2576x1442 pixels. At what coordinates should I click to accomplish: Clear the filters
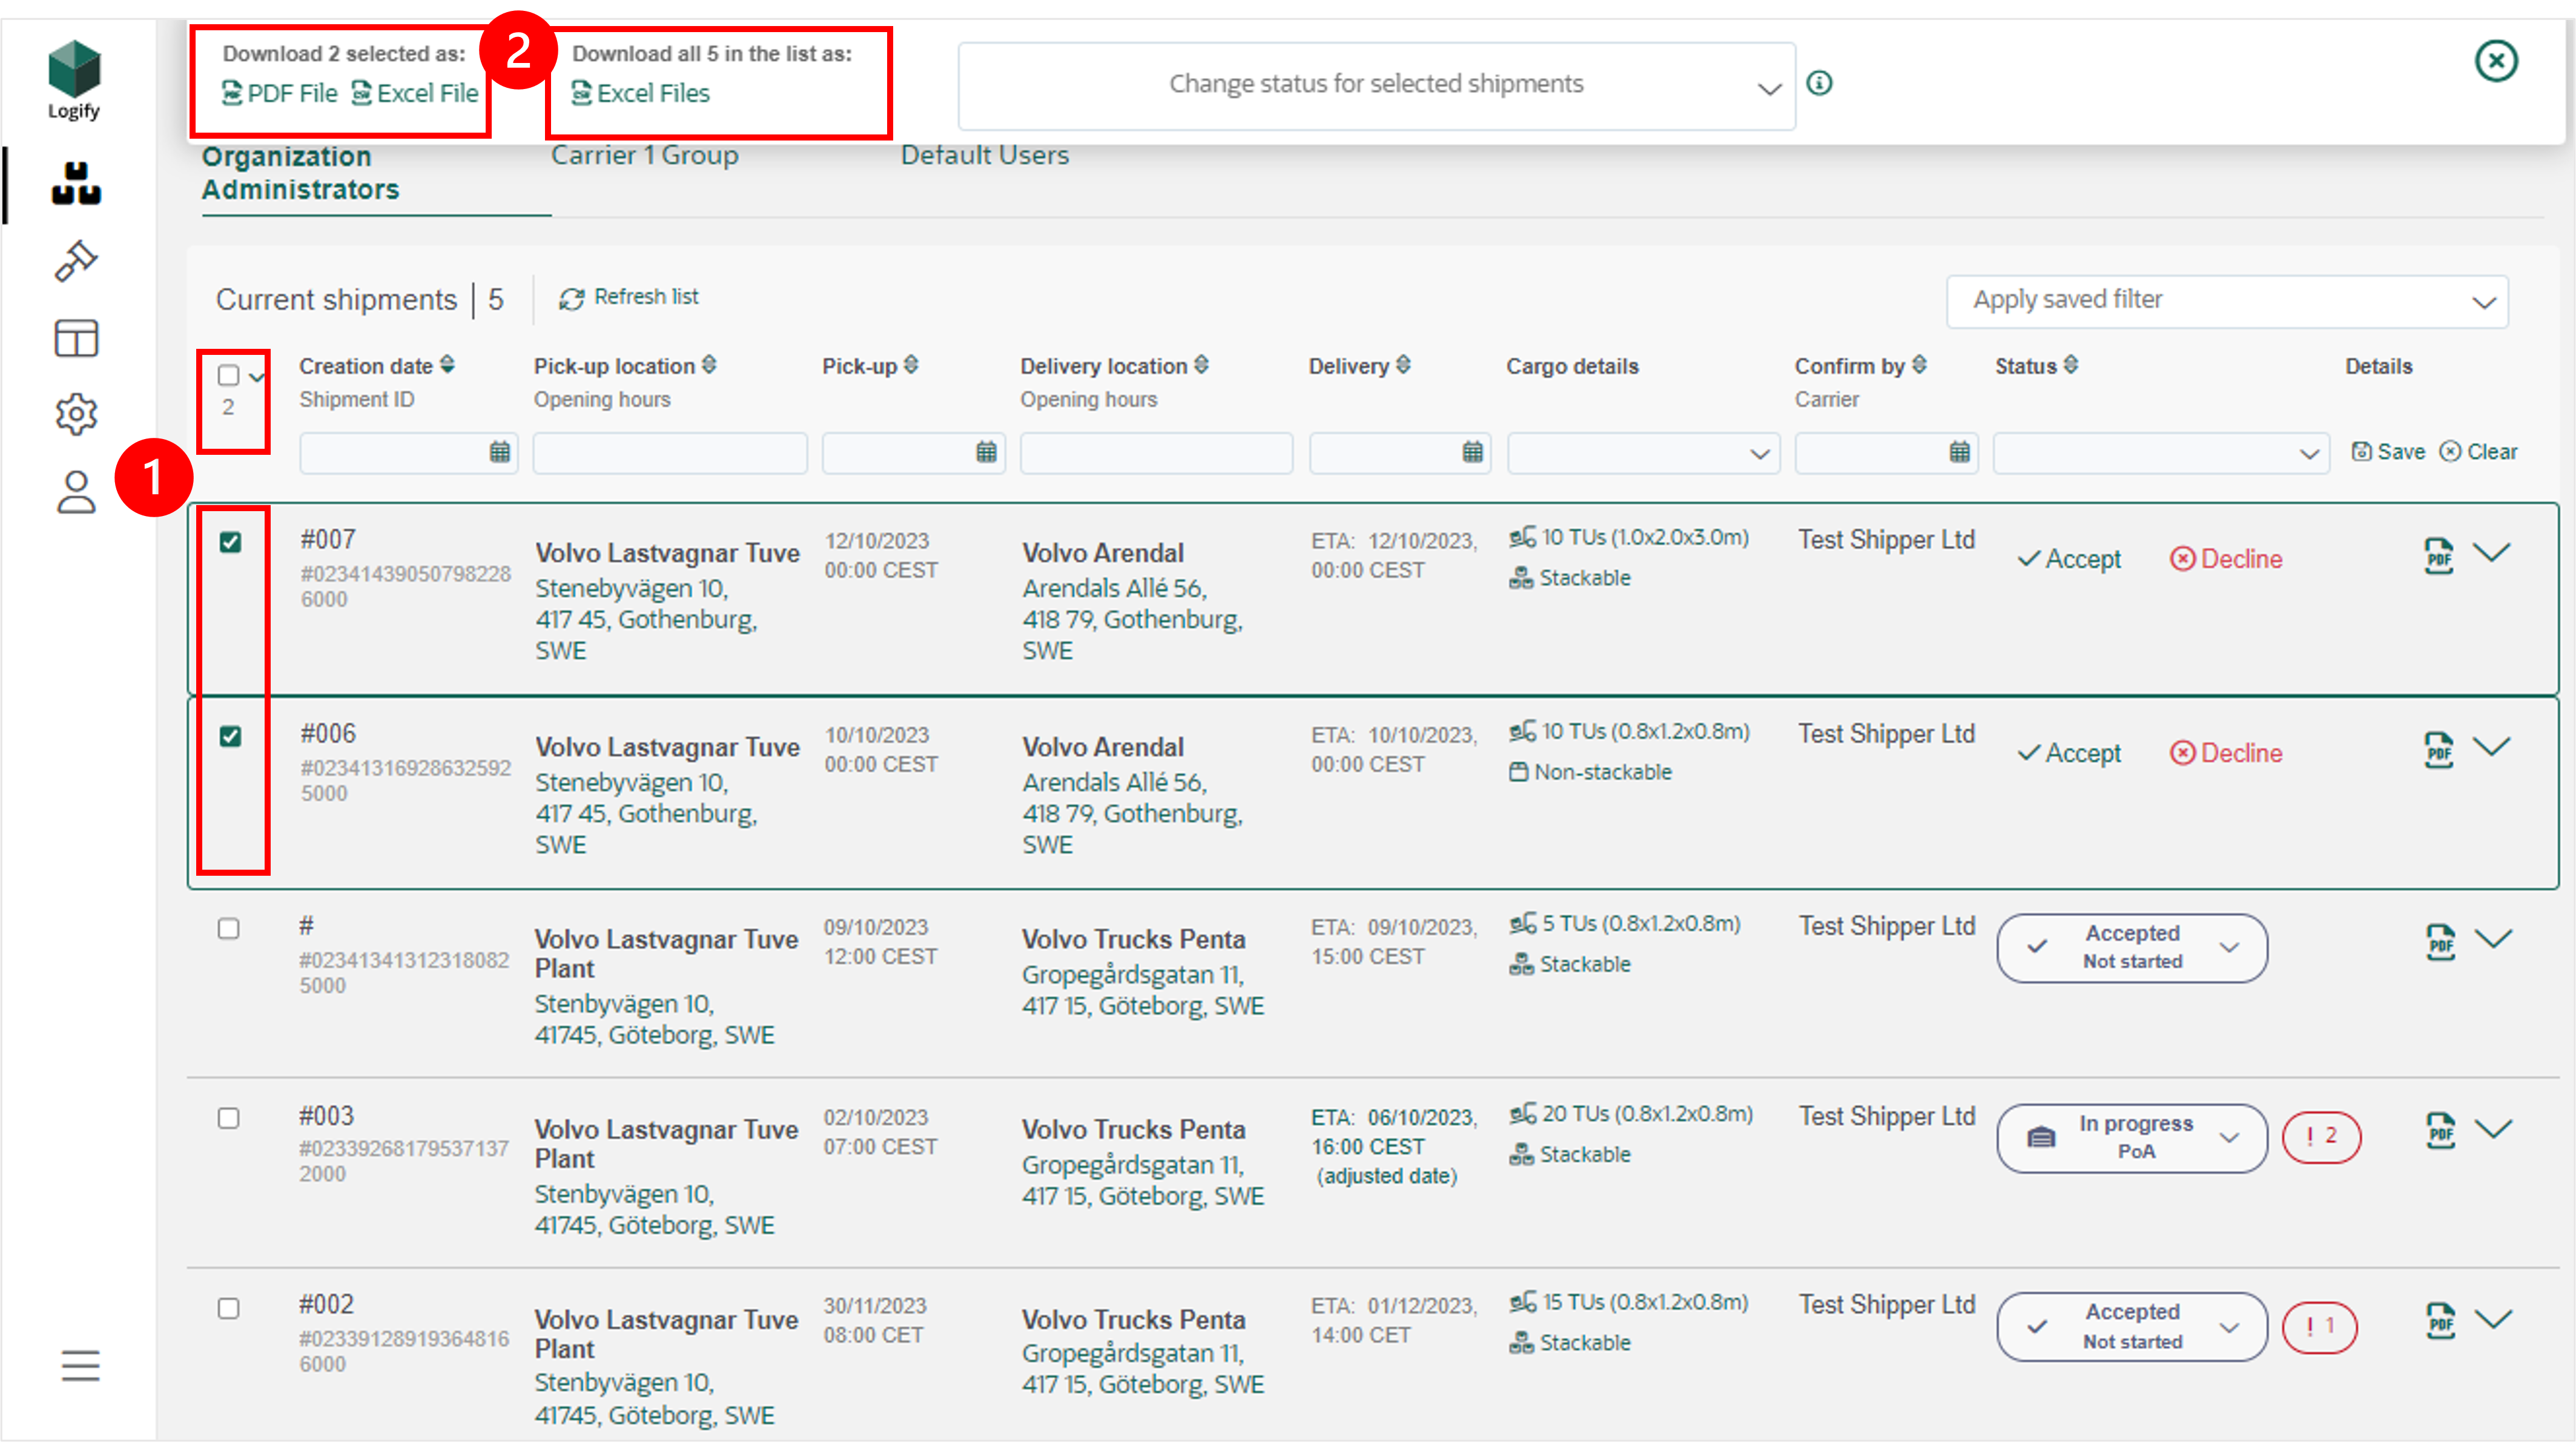coord(2478,451)
